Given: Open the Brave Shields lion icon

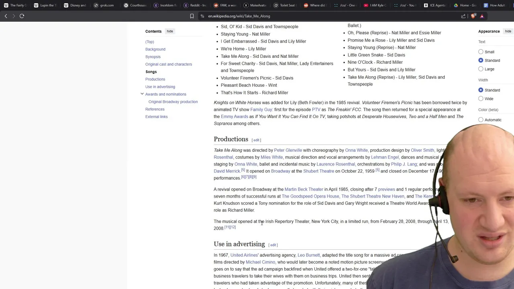Looking at the screenshot, I should coord(473,16).
